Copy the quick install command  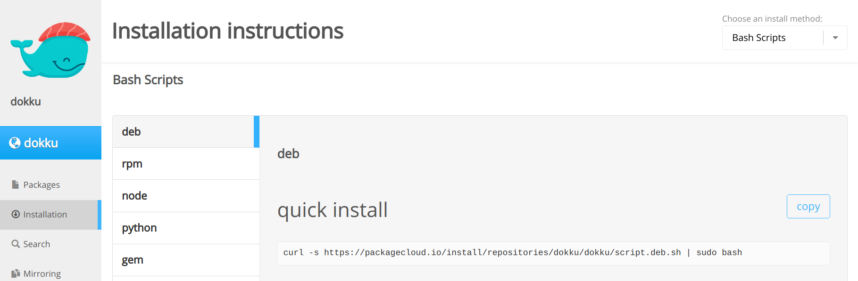pos(808,206)
